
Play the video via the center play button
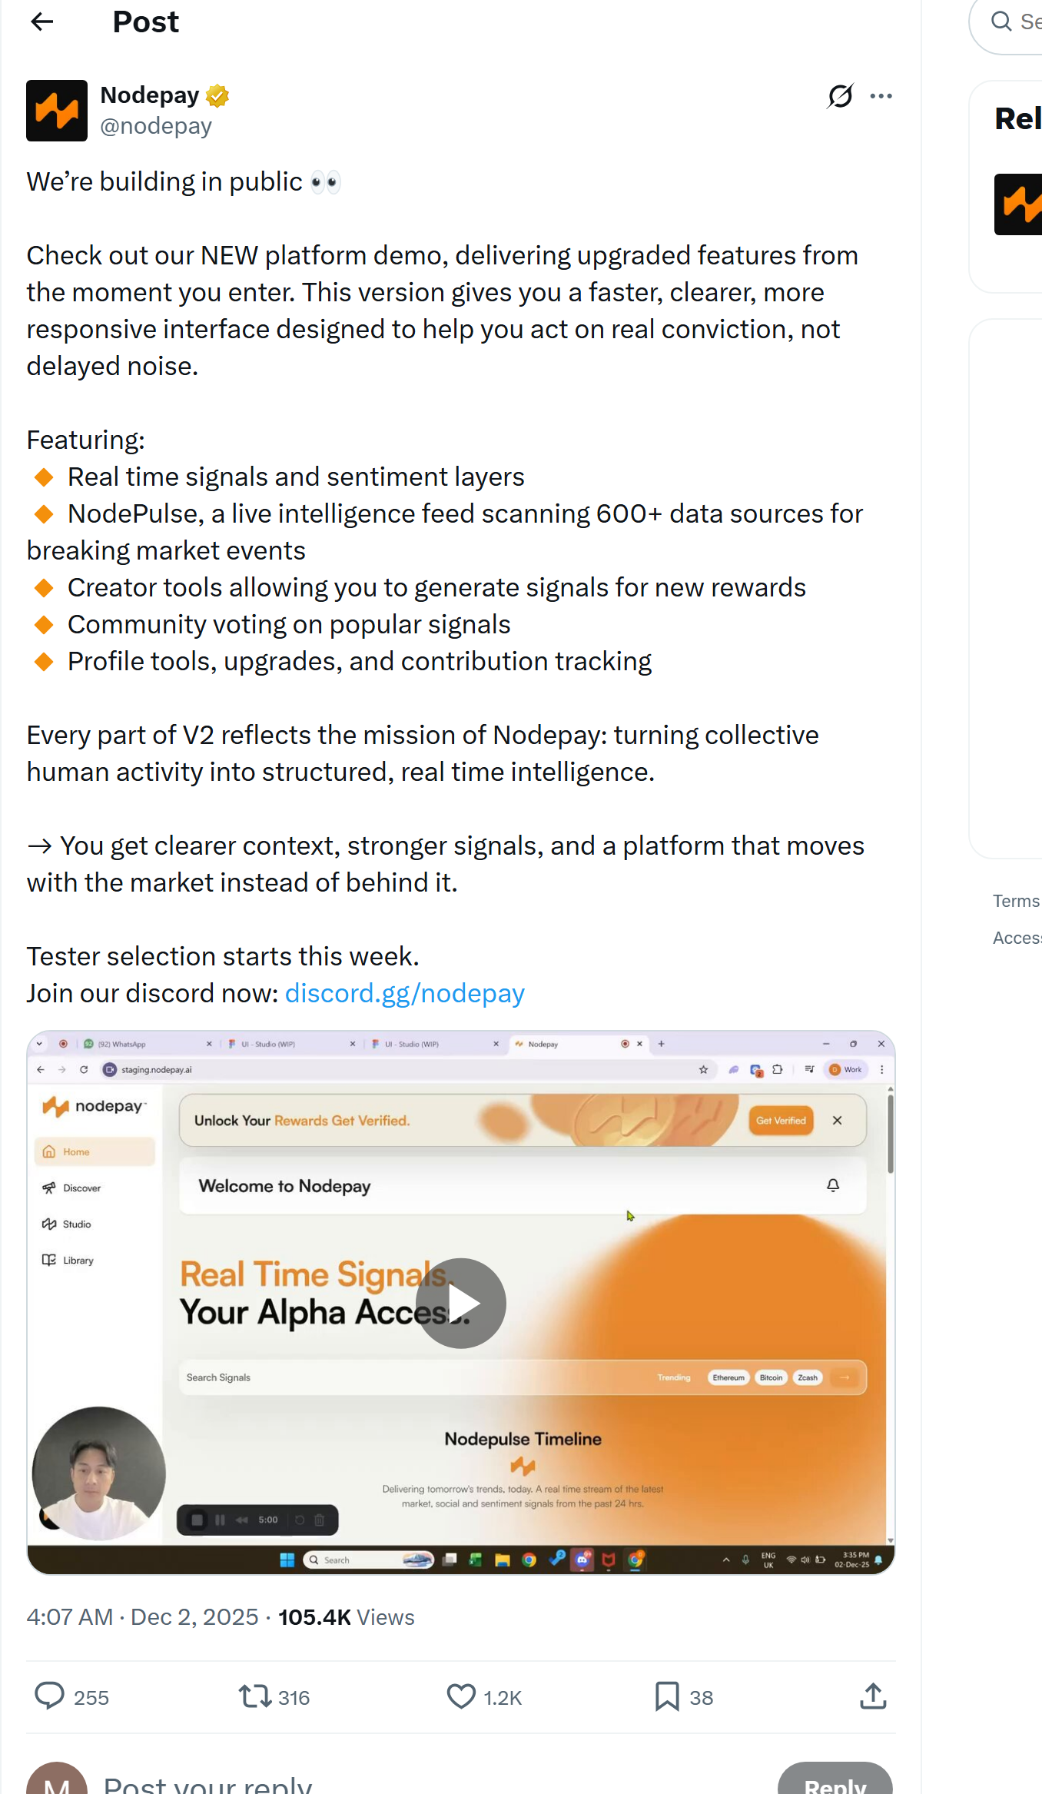pyautogui.click(x=460, y=1302)
